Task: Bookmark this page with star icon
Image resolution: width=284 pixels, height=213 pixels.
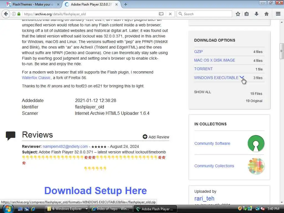Action: click(238, 14)
